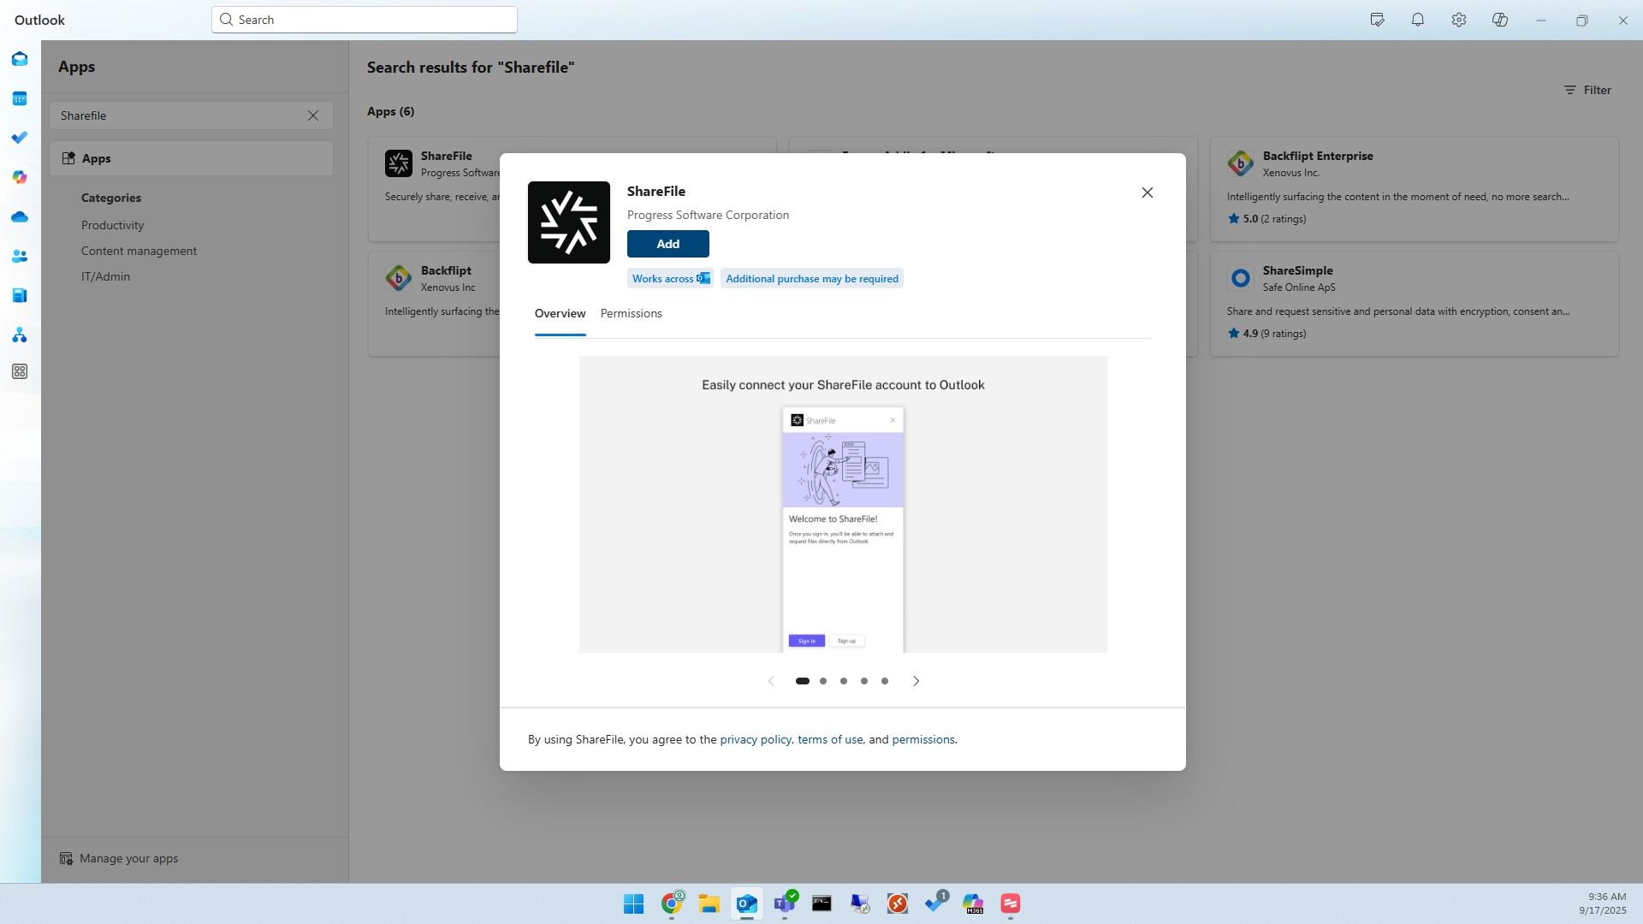This screenshot has height=924, width=1643.
Task: Open OneDrive from the sidebar
Action: point(19,216)
